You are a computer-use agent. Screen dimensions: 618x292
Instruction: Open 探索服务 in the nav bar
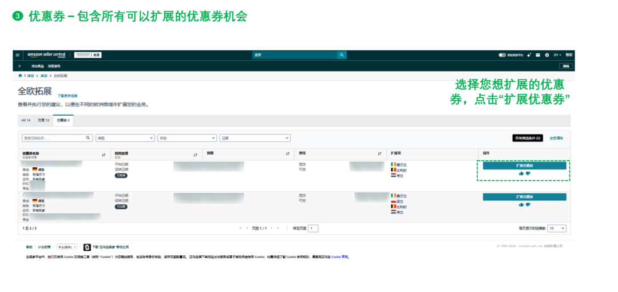[54, 66]
